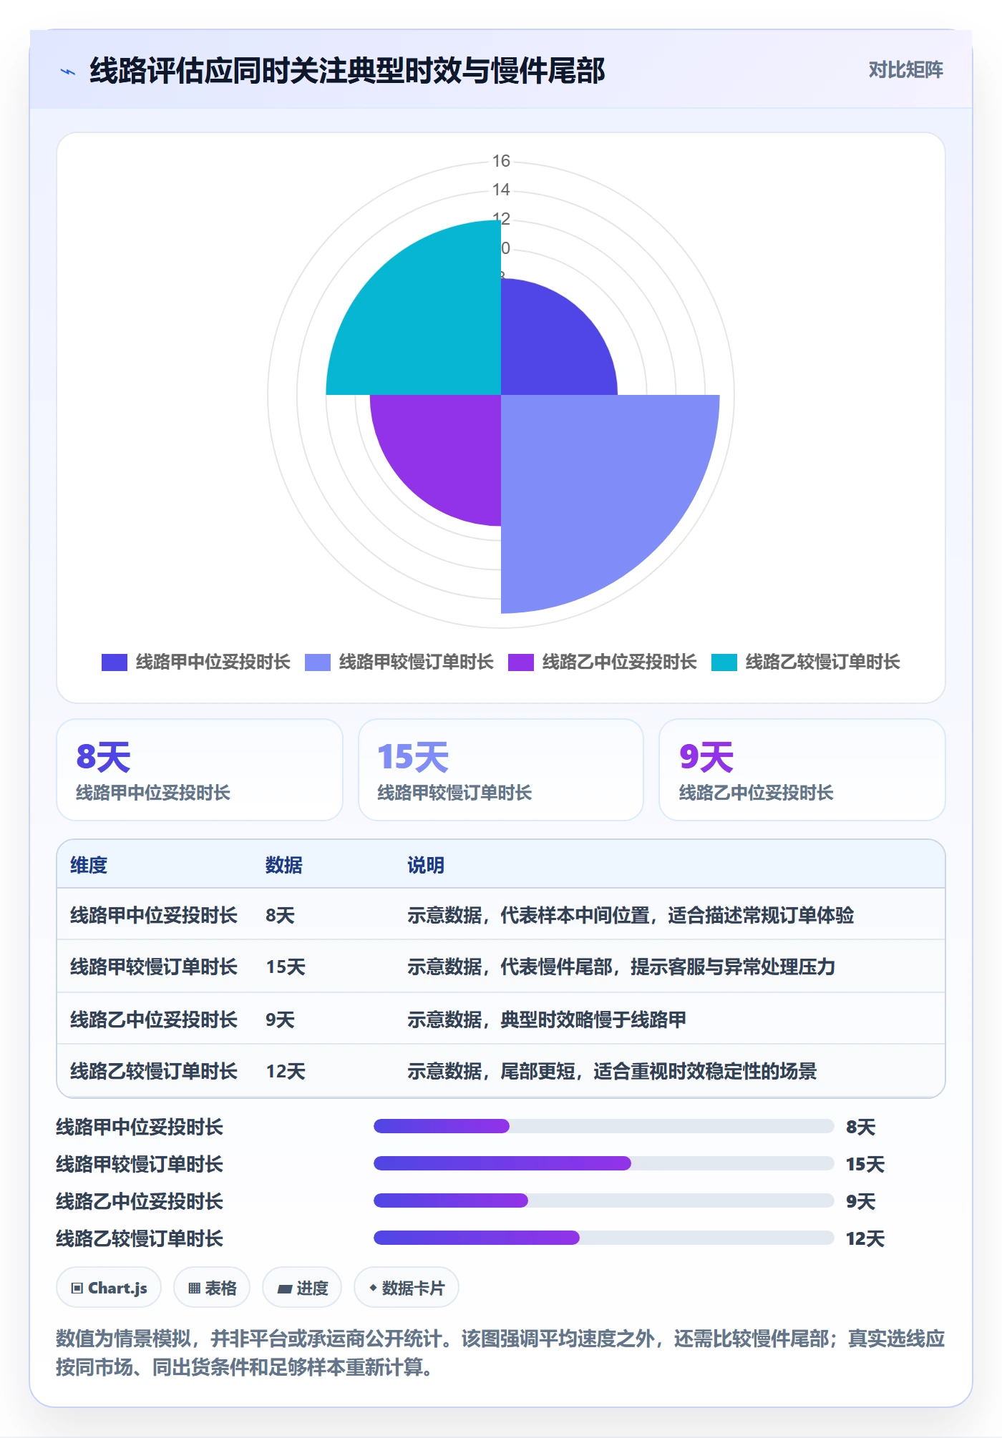The width and height of the screenshot is (1002, 1438).
Task: Open the 9天 data card
Action: (802, 770)
